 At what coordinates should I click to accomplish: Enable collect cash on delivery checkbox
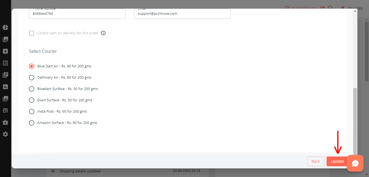tap(32, 33)
